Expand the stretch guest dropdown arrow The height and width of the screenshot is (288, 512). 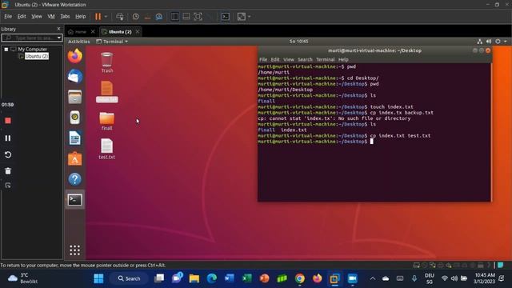click(x=249, y=17)
